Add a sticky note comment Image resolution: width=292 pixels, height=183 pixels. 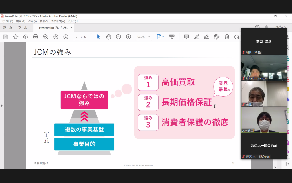click(186, 37)
